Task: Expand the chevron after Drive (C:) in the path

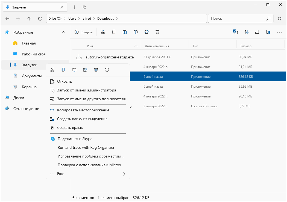Action: point(65,19)
